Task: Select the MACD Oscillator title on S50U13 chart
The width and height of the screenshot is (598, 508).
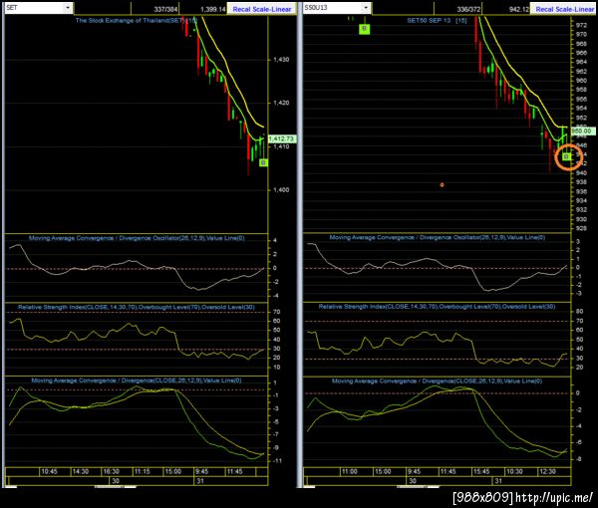Action: click(438, 237)
